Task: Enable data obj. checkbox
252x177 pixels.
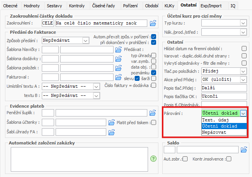Action: tap(154, 67)
